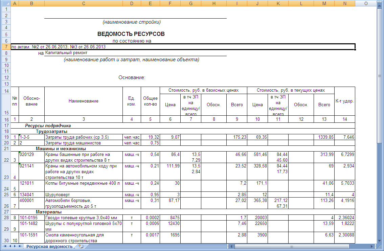Select the 'Наименование' column heading cell
The image size is (384, 251).
pyautogui.click(x=84, y=101)
